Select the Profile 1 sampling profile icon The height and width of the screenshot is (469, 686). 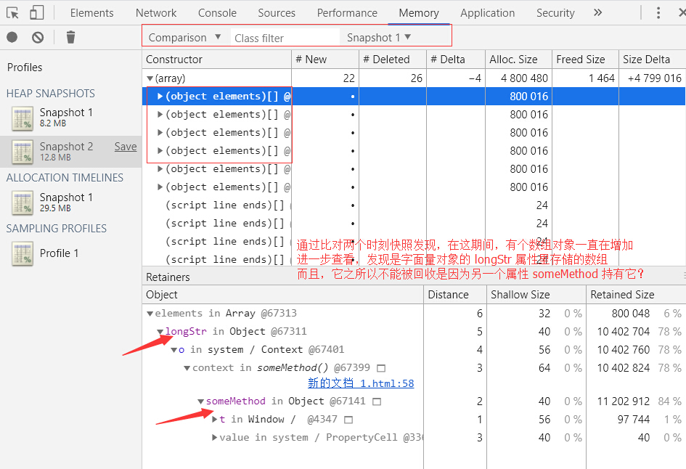[x=23, y=254]
